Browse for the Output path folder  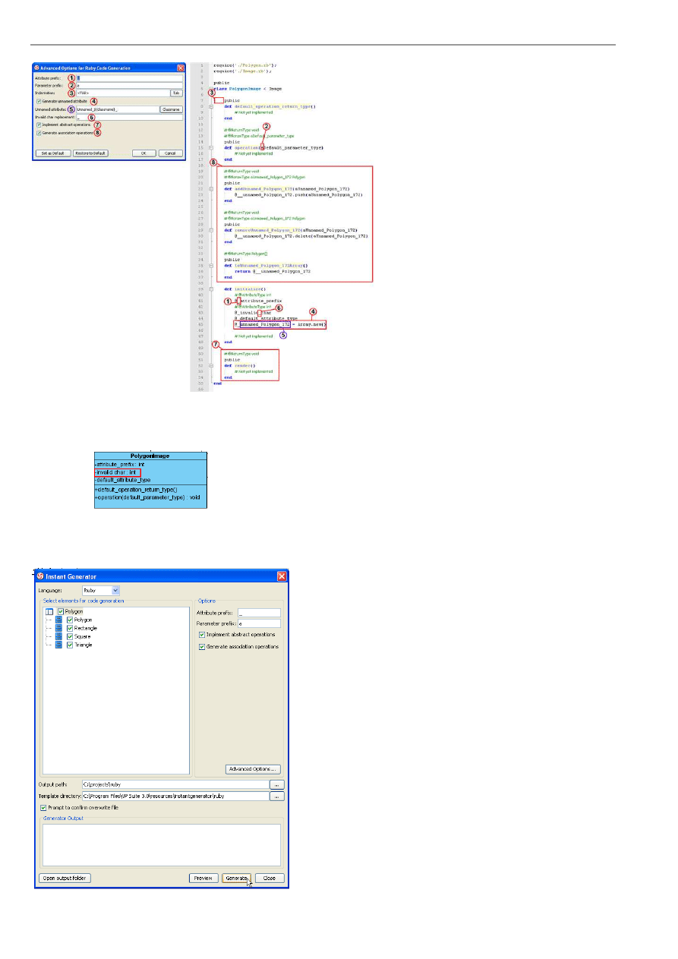click(x=277, y=784)
